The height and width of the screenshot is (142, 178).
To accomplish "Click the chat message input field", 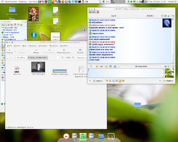I will pyautogui.click(x=125, y=73).
